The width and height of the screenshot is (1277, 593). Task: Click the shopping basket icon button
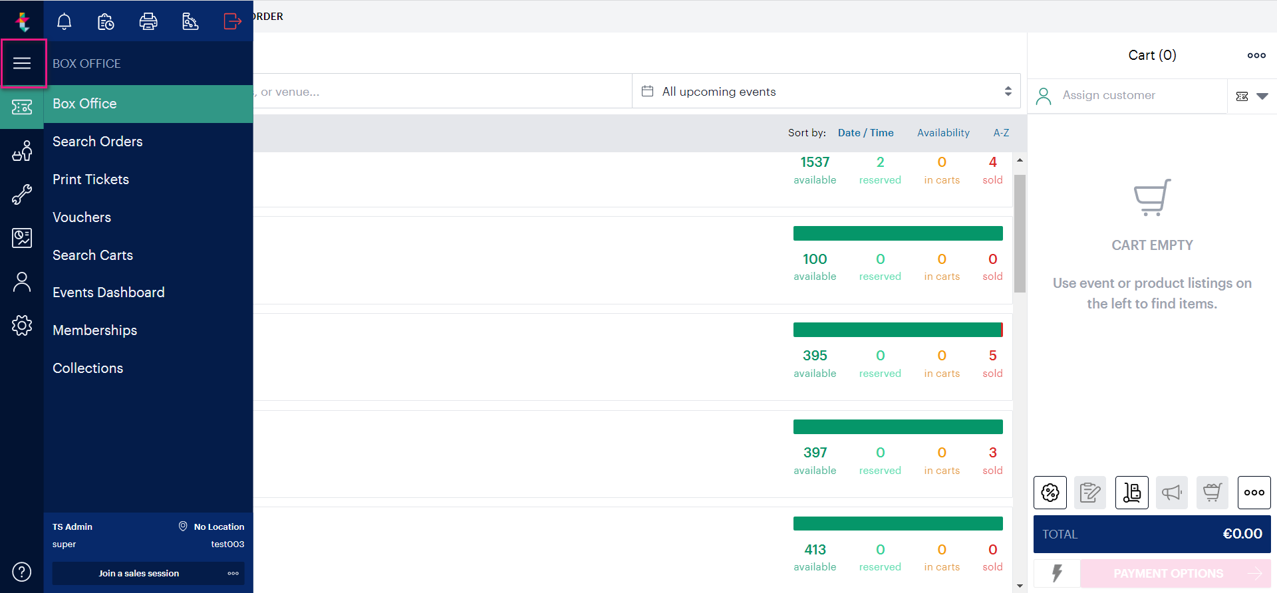(x=1212, y=493)
